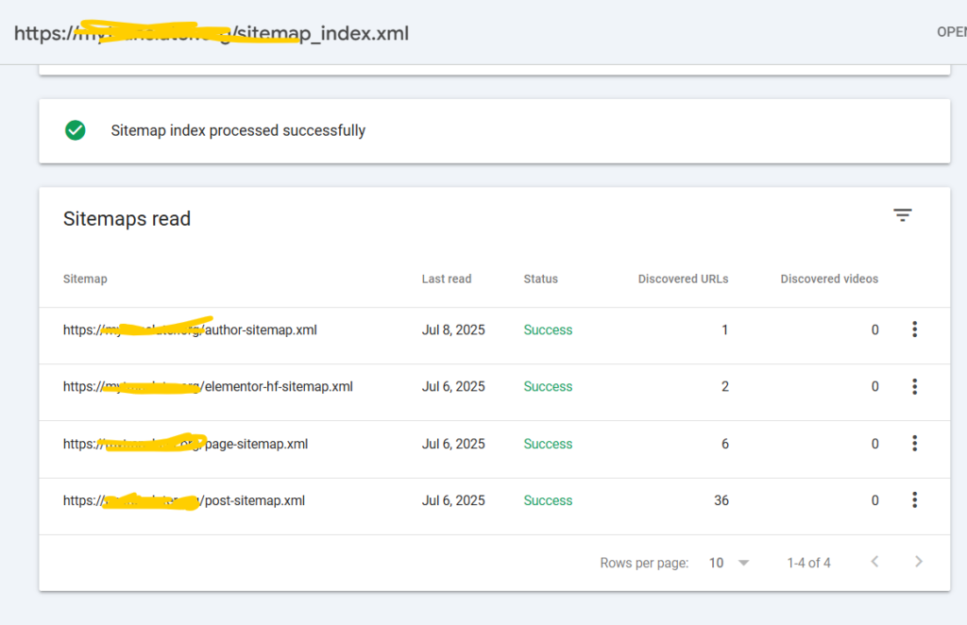Click the sitemap_index.xml page title
Viewport: 967px width, 625px height.
point(212,33)
